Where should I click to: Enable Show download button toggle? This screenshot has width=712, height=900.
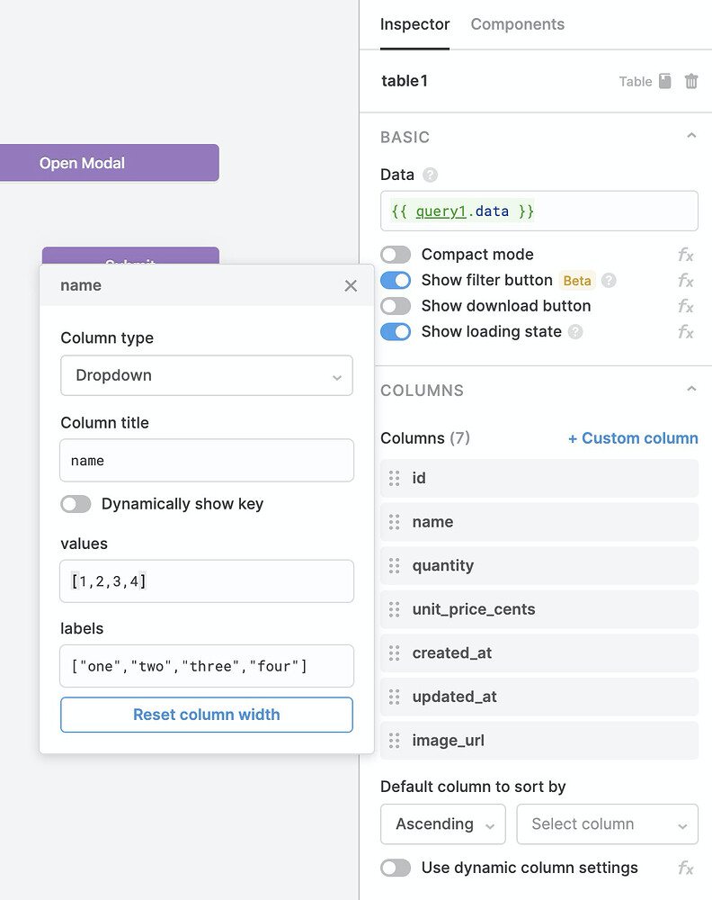click(396, 306)
